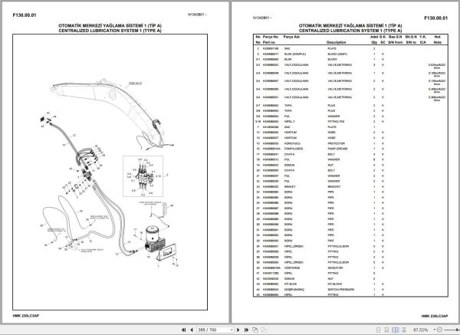Click the Description column header
This screenshot has width=460, height=335.
(x=337, y=42)
